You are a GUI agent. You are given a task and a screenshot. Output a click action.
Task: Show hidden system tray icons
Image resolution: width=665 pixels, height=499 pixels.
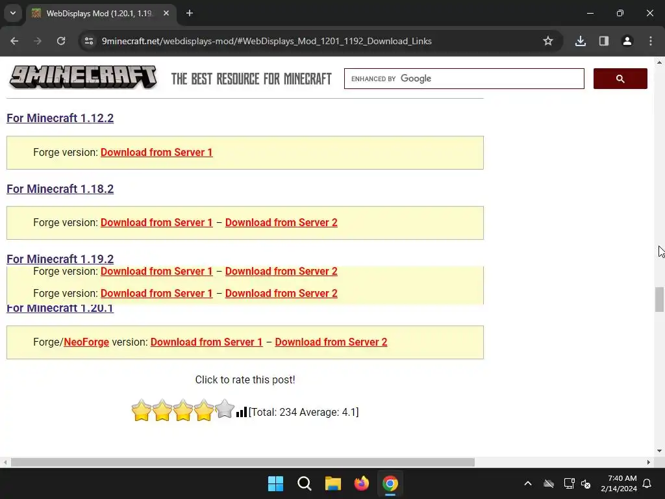(x=528, y=483)
